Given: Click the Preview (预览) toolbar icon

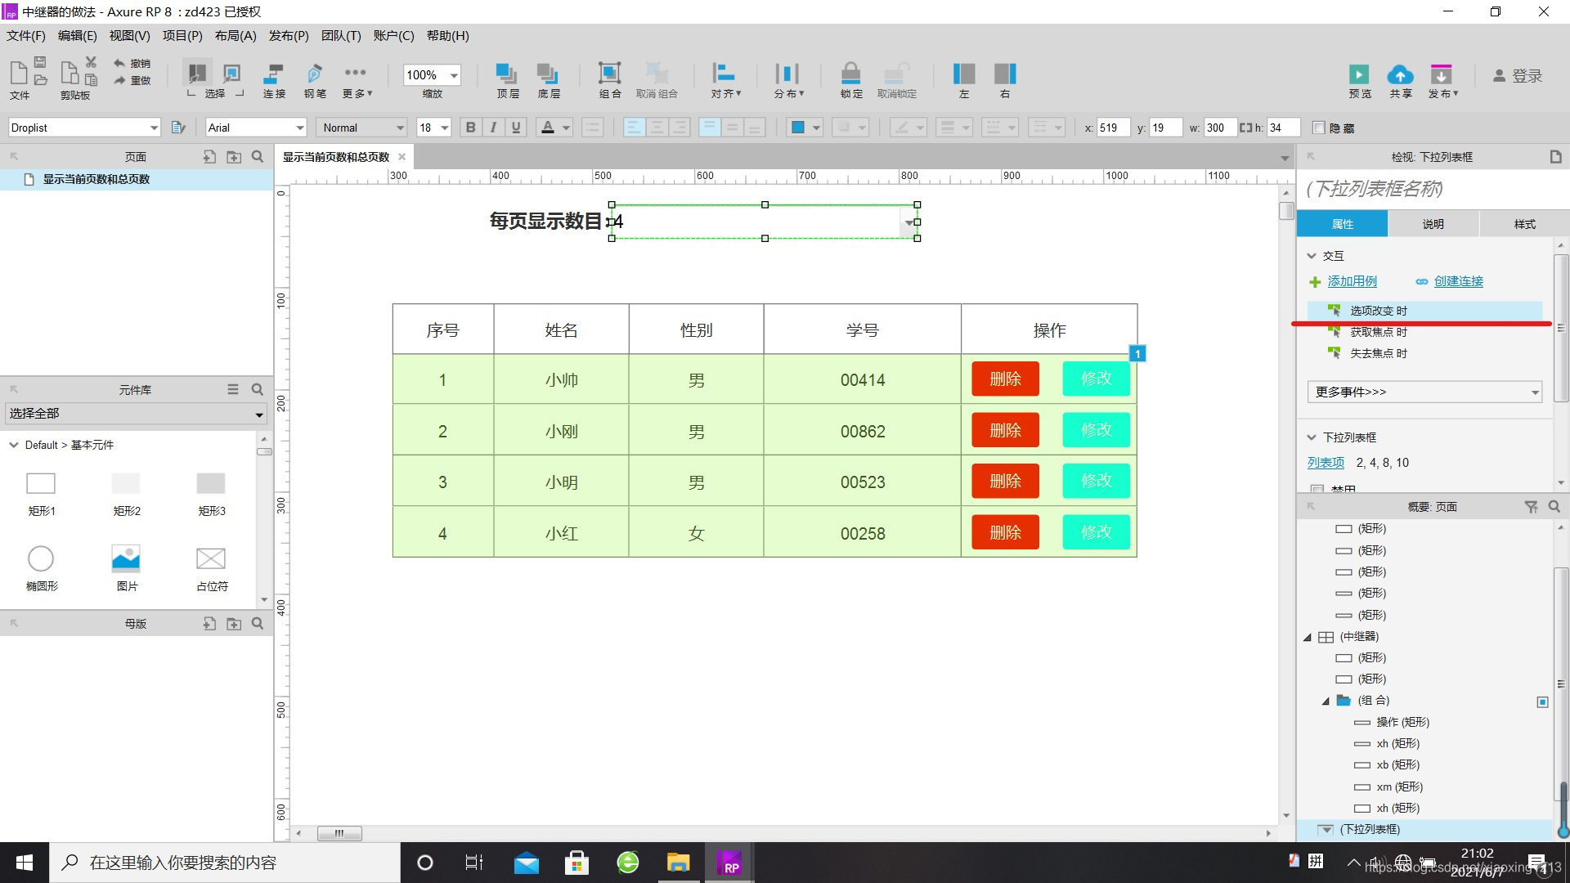Looking at the screenshot, I should pos(1359,75).
